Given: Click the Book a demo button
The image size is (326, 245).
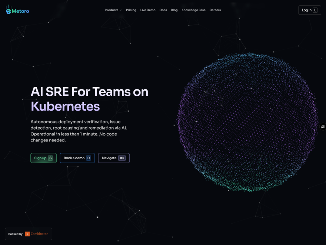Looking at the screenshot, I should [77, 158].
